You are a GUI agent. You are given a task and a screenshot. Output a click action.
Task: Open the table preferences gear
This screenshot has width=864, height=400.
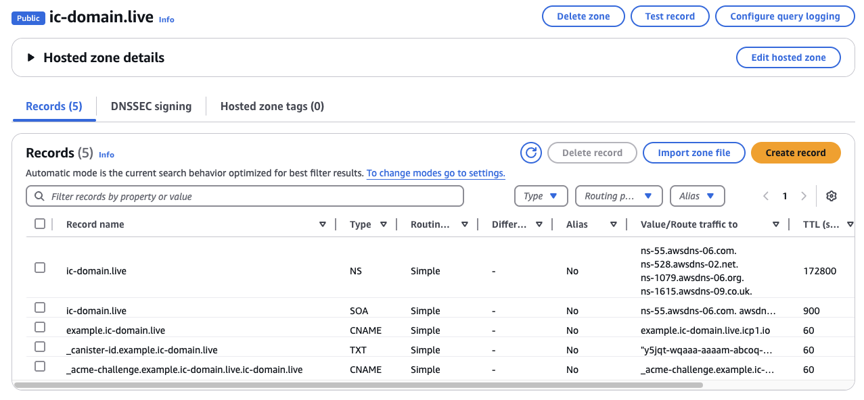831,196
